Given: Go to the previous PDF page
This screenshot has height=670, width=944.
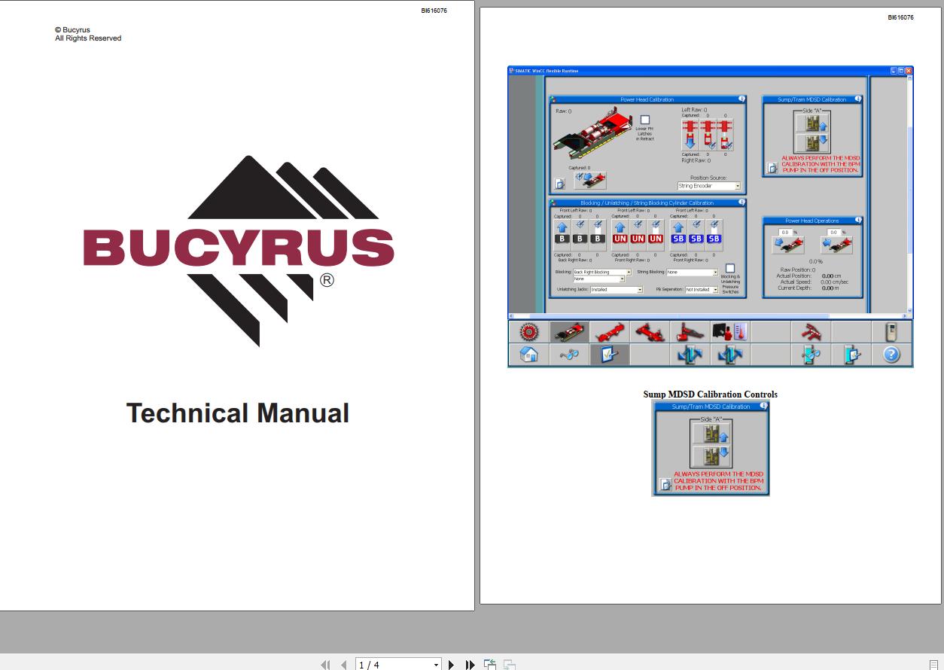Looking at the screenshot, I should (x=343, y=665).
